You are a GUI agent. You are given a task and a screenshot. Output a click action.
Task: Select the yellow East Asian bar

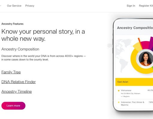tap(134, 82)
